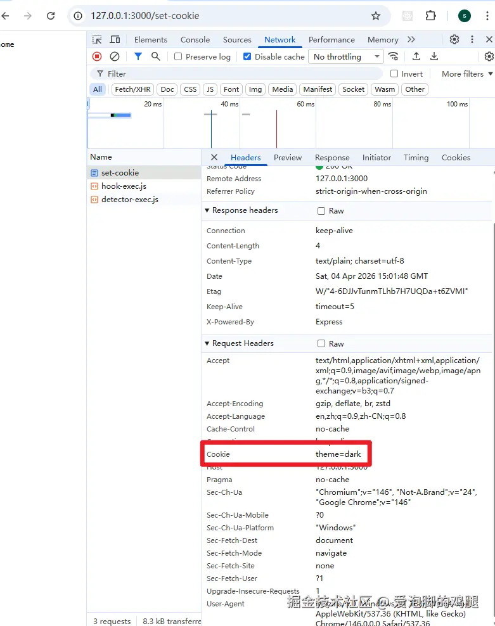This screenshot has width=495, height=626.
Task: Open the Chrome three-dot menu
Action: (487, 16)
